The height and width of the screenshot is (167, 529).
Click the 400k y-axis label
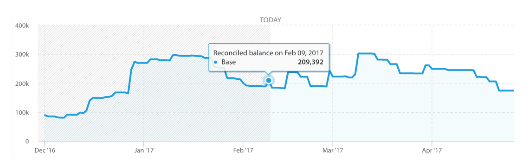tap(22, 26)
